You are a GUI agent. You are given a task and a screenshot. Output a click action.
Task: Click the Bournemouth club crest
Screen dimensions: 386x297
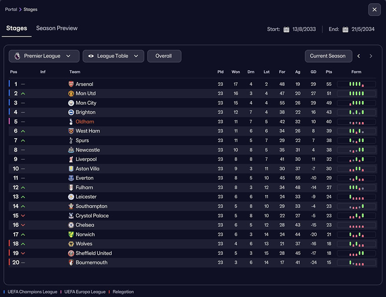(x=71, y=262)
